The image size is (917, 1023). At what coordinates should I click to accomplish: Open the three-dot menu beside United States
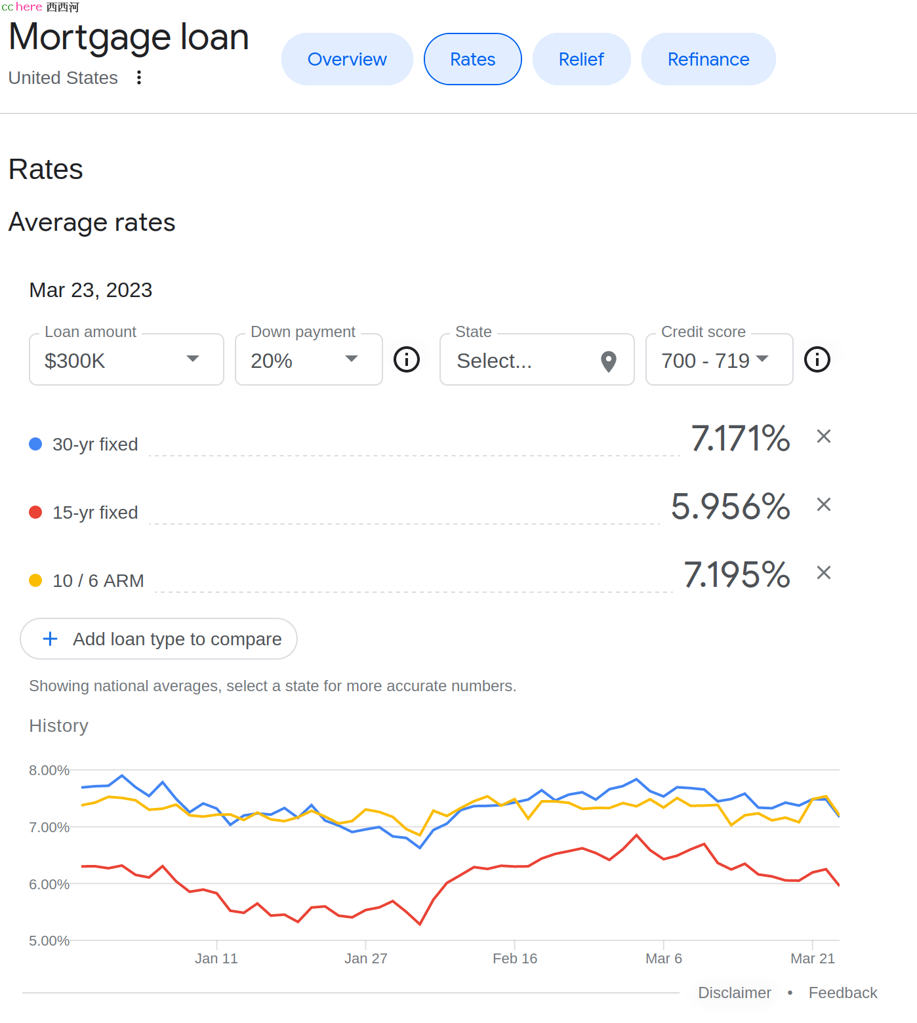[139, 77]
